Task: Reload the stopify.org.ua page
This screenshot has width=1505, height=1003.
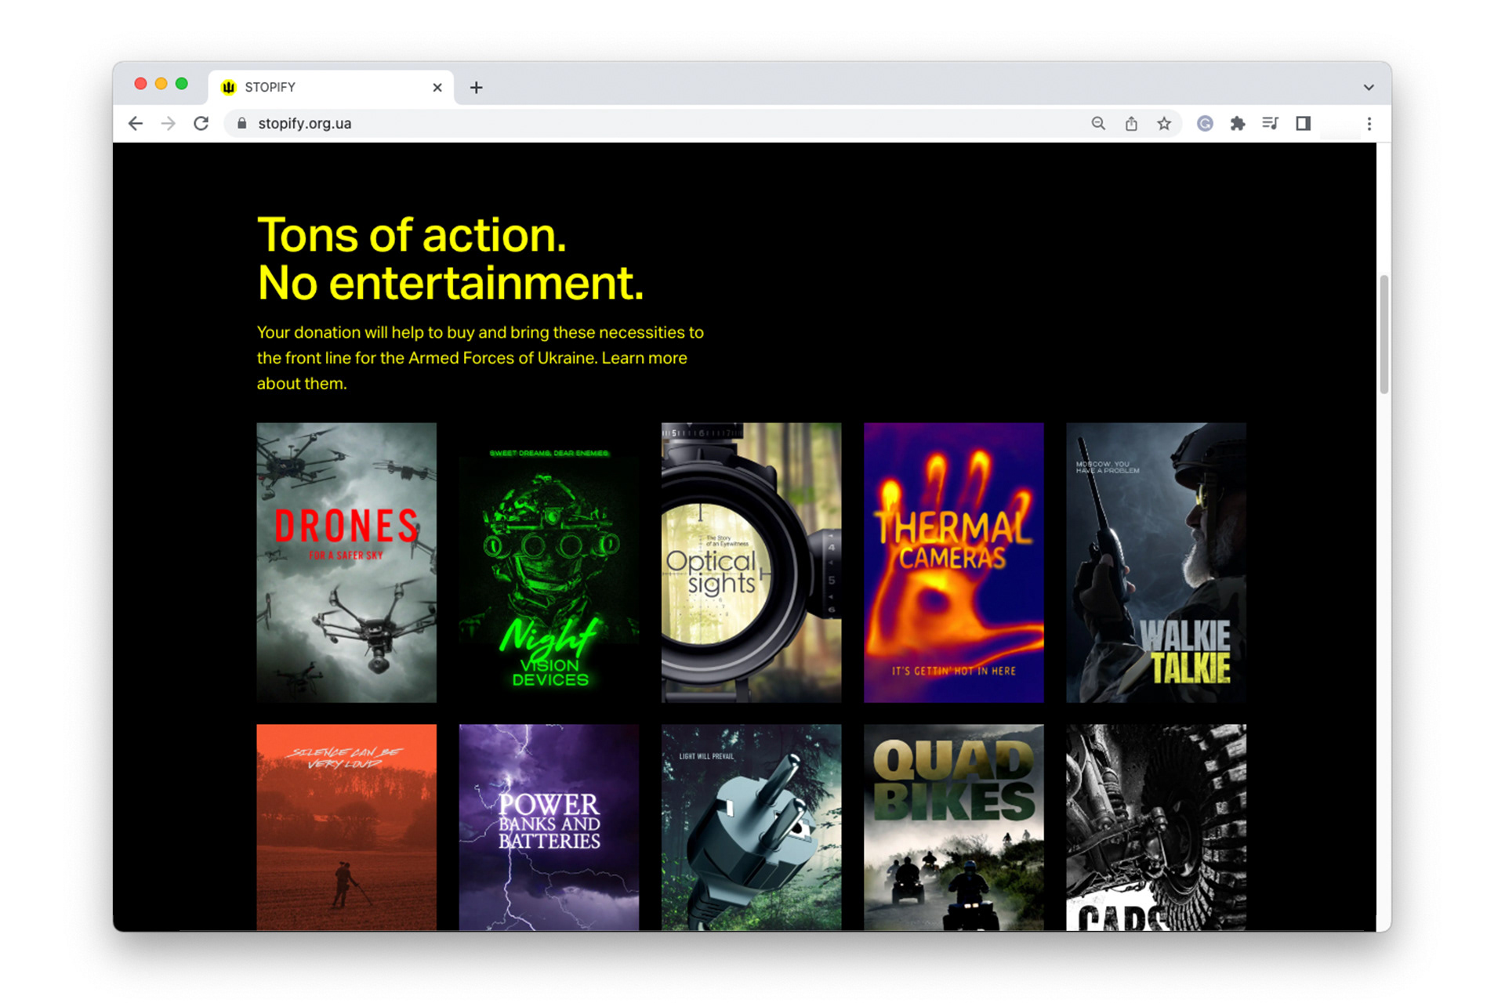Action: click(201, 124)
